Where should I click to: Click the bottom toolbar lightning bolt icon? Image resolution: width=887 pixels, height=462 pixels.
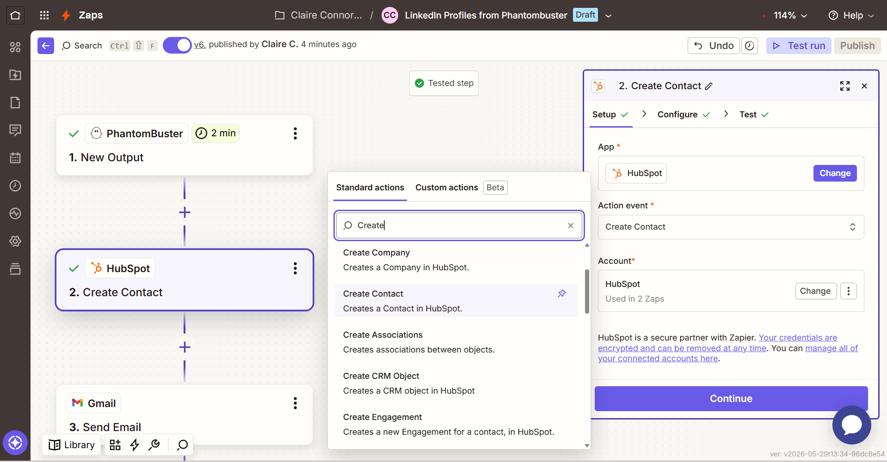tap(135, 445)
